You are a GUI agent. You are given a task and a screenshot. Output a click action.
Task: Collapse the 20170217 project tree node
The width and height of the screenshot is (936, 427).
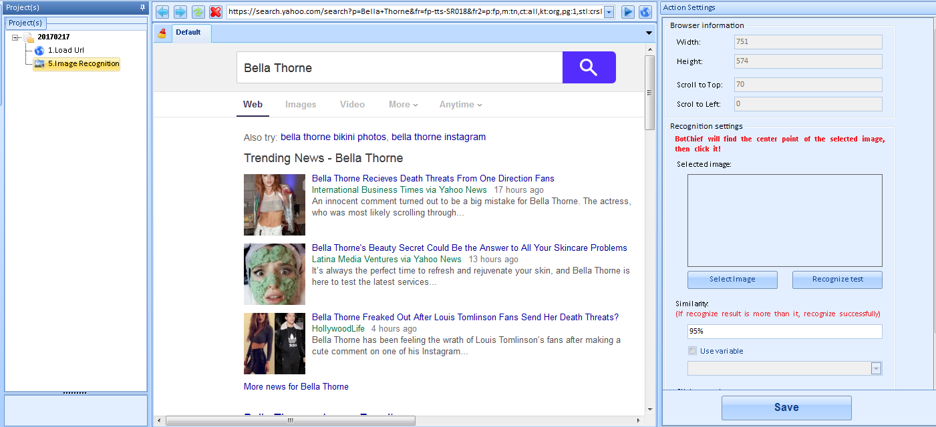tap(15, 37)
